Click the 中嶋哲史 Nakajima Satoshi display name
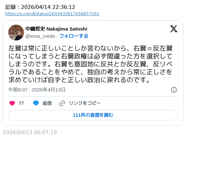 [56, 29]
